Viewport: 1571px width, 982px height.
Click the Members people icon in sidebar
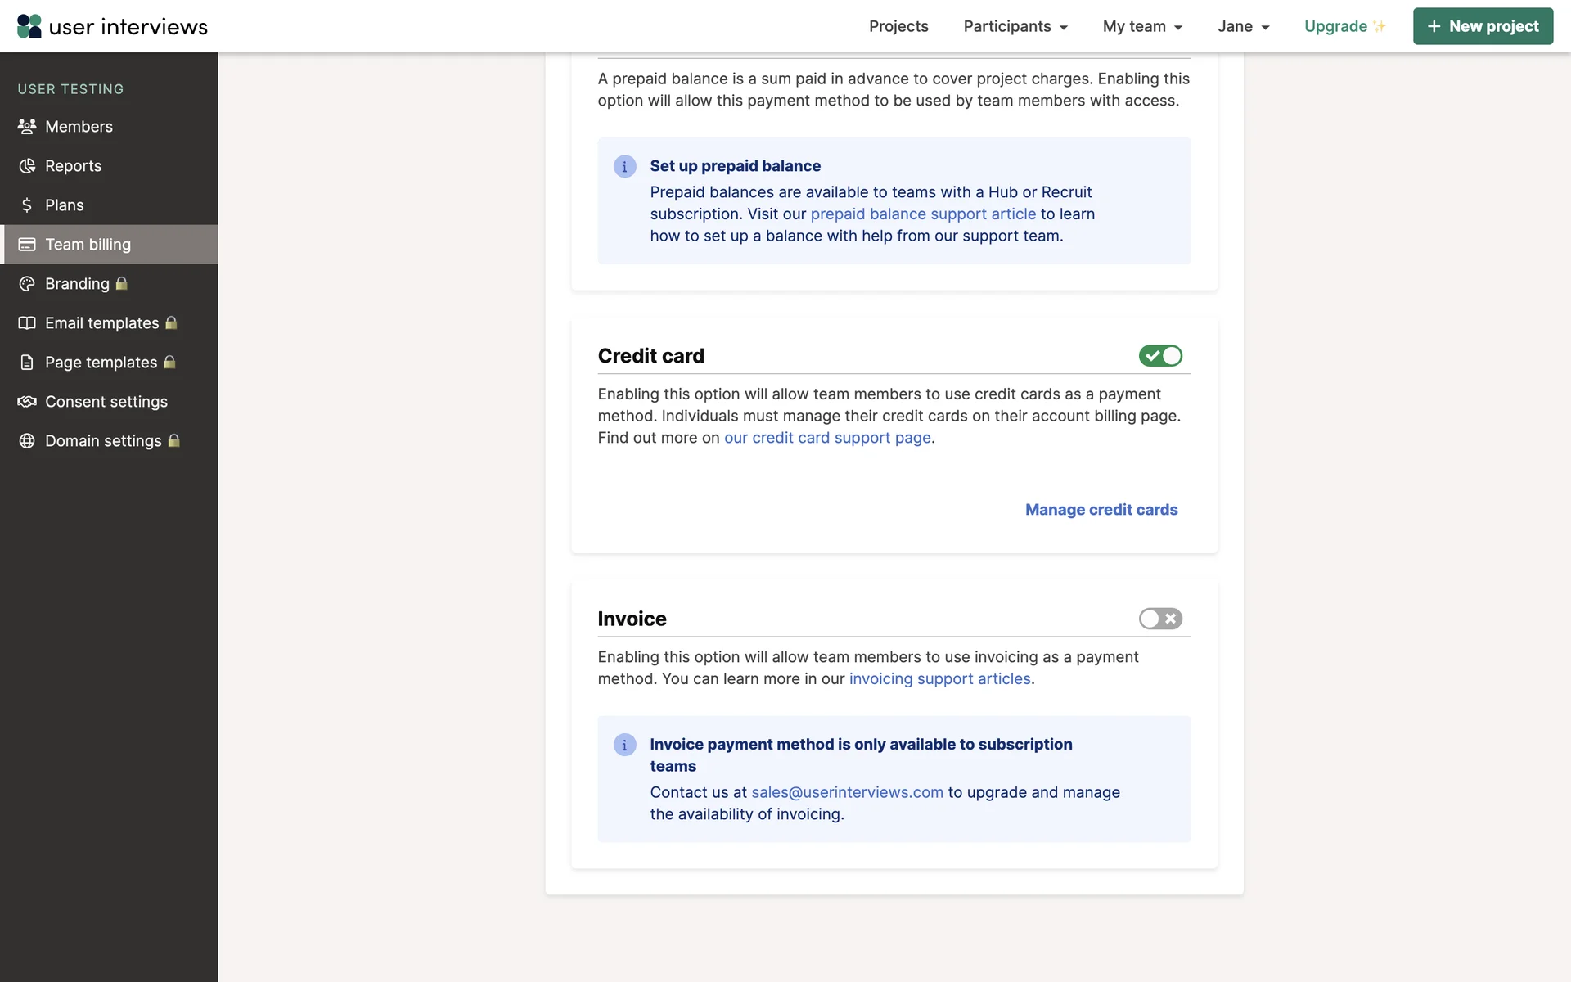[27, 127]
